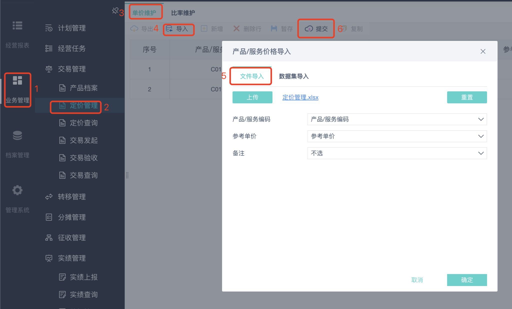Open 定价查询 in the sidebar
This screenshot has width=512, height=309.
[x=83, y=123]
